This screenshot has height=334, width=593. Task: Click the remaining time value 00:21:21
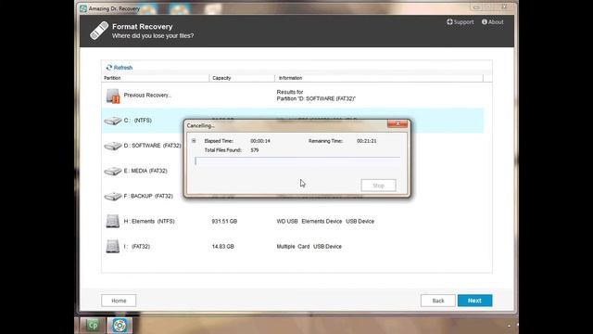(367, 141)
